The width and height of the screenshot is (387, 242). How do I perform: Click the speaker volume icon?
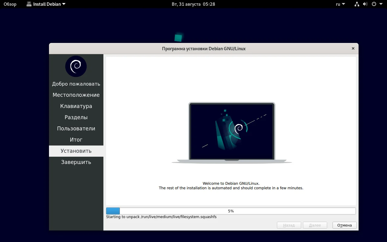(x=365, y=4)
